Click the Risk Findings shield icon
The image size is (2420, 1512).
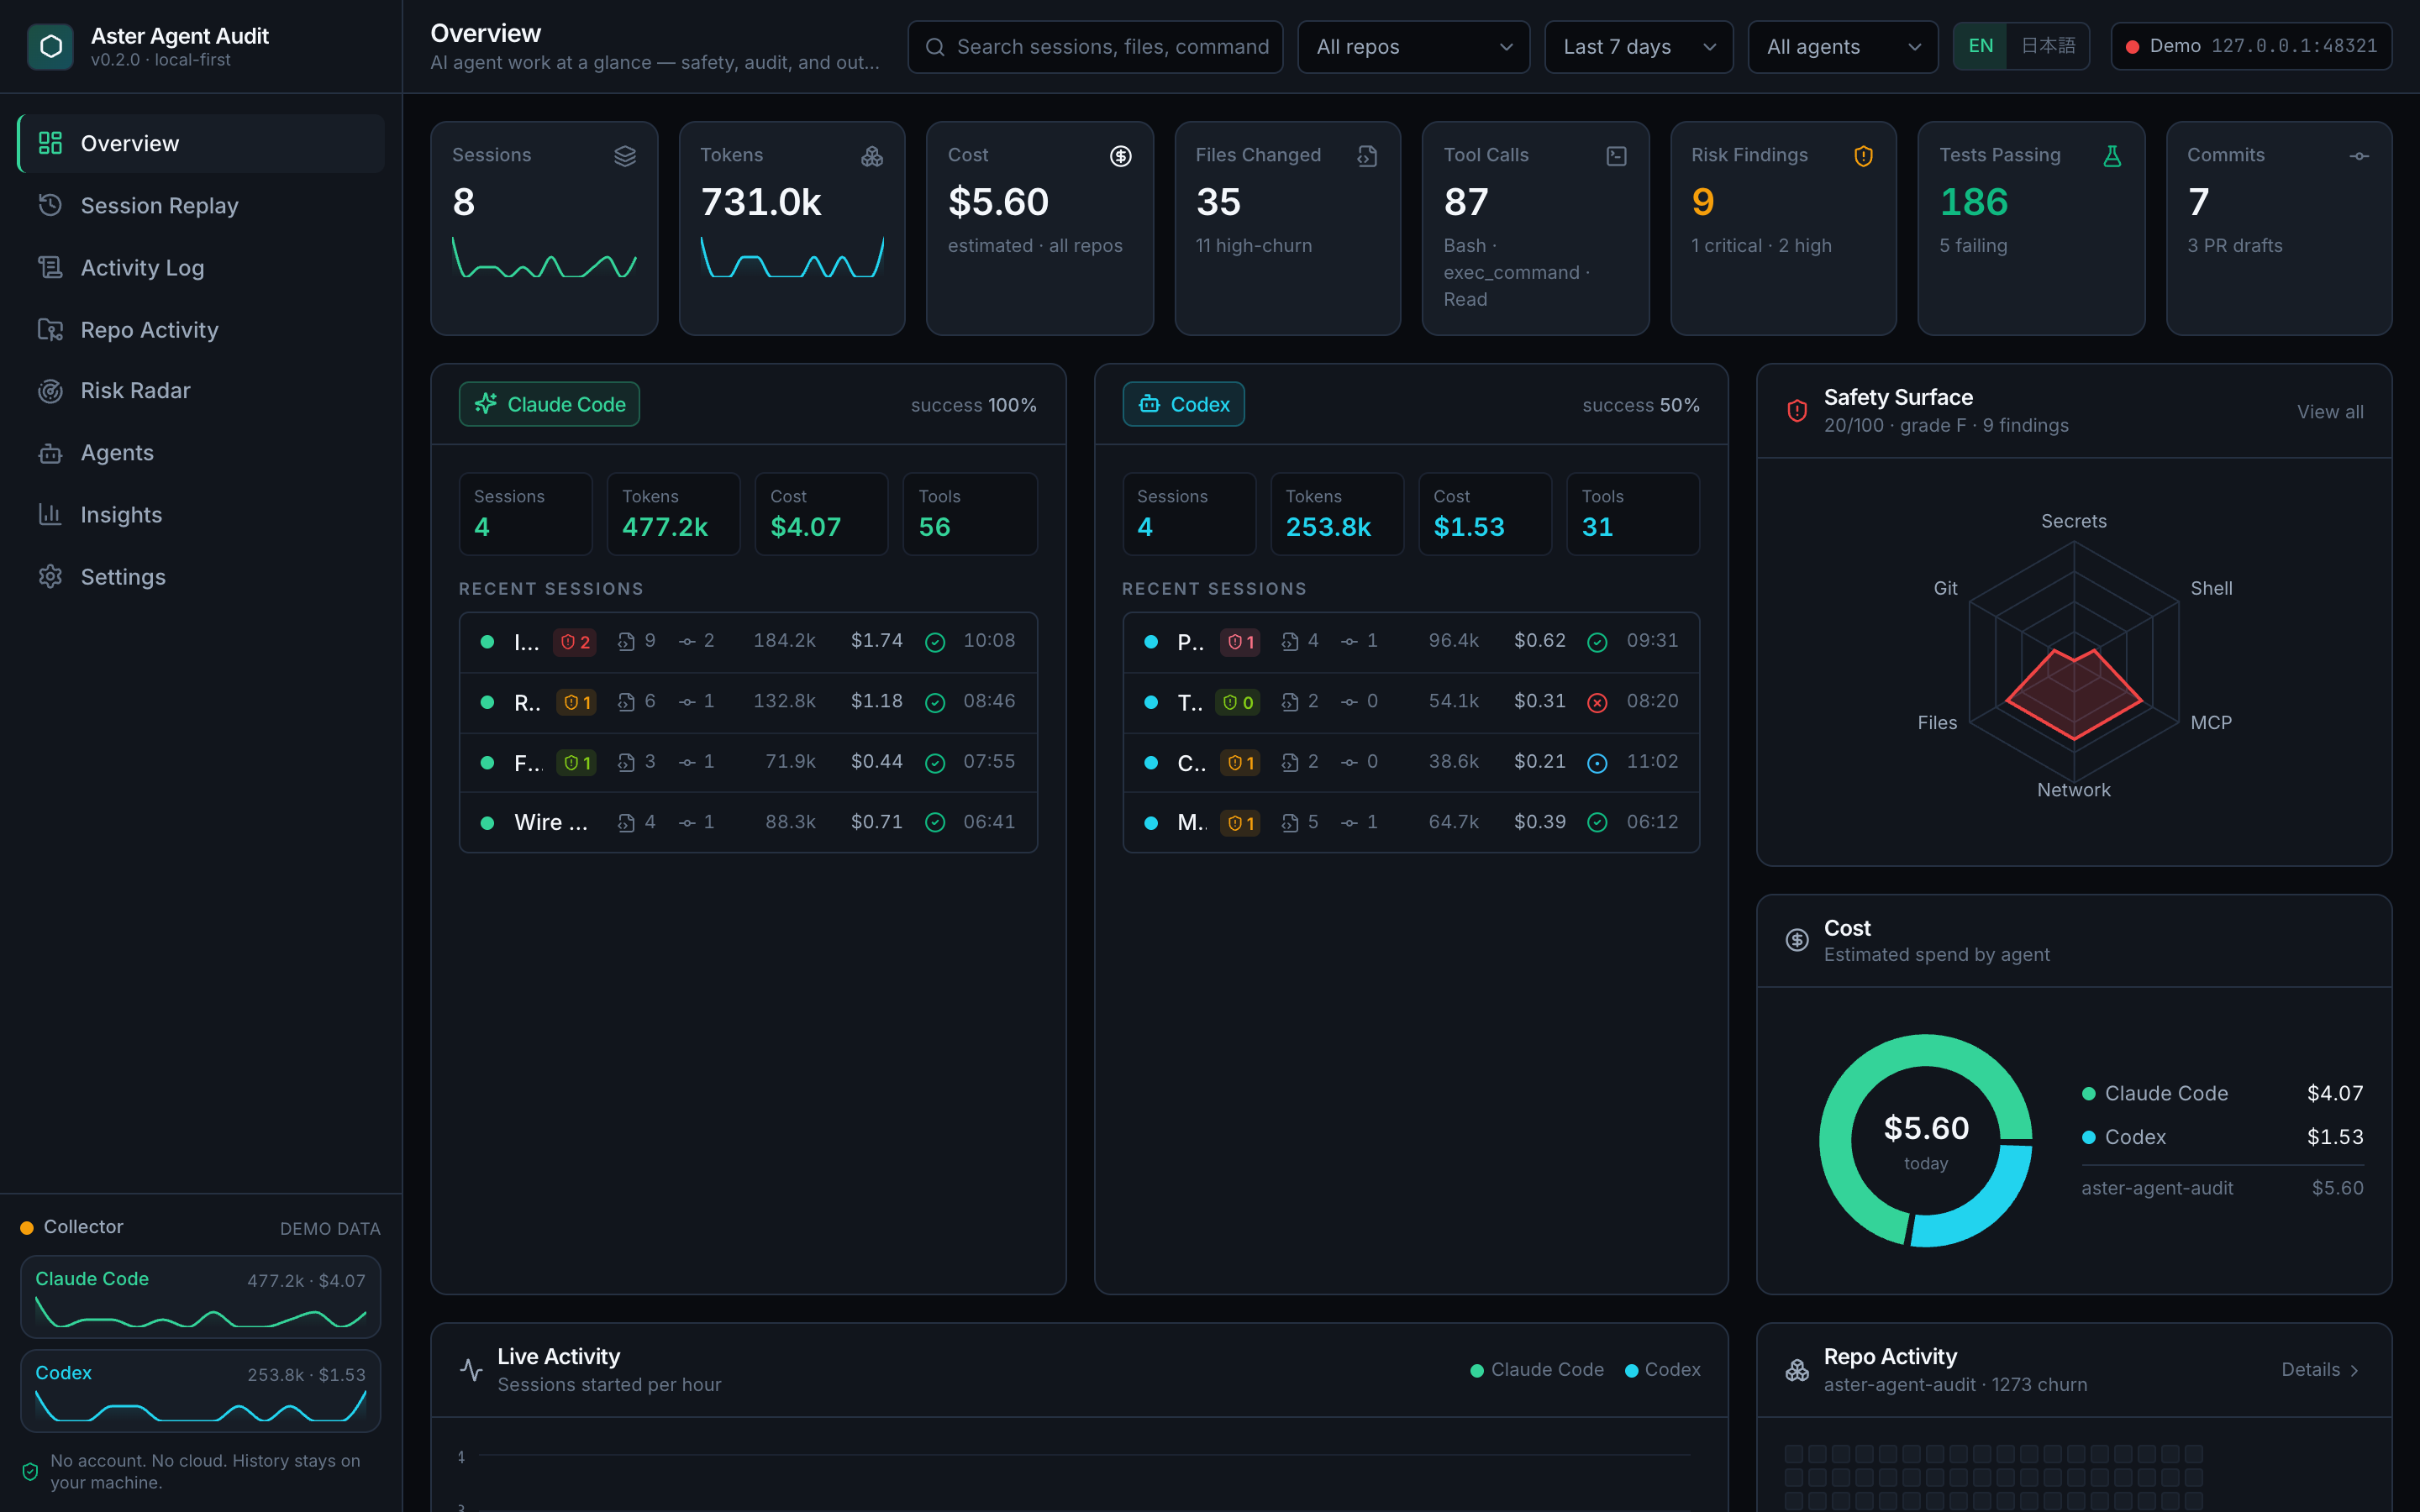1863,156
